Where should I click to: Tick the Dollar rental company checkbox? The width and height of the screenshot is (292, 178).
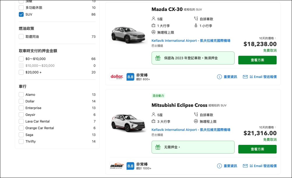21,101
